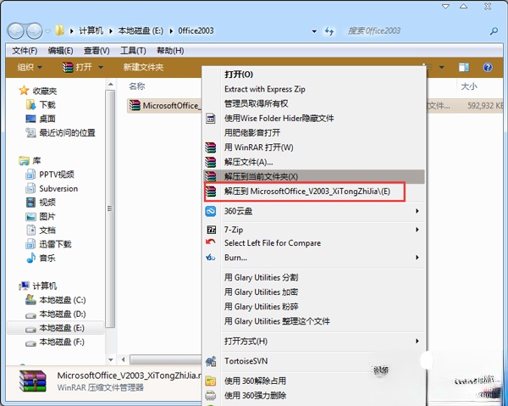Expand the 360云盘 submenu arrow

tap(417, 211)
